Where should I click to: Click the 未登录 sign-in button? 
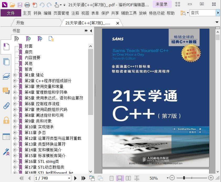[x=162, y=4]
